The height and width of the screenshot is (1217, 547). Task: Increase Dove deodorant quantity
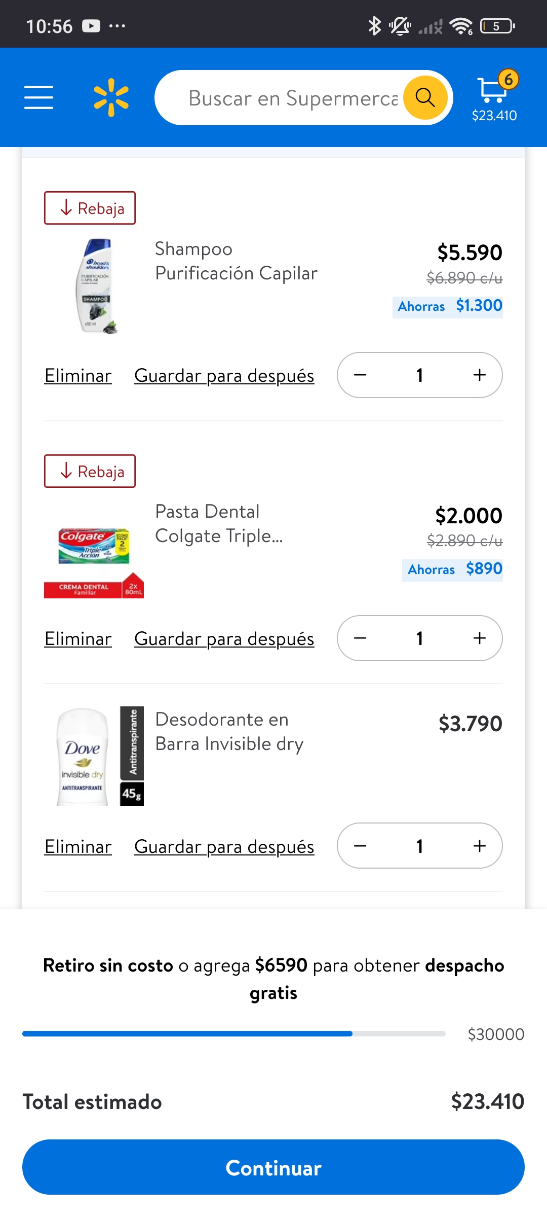[x=479, y=846]
